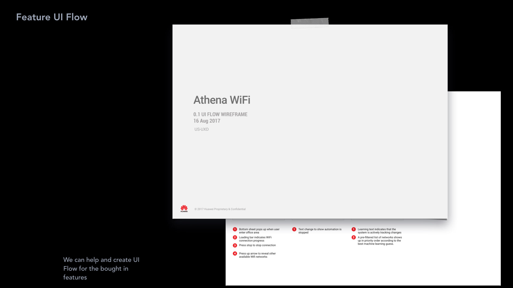The image size is (513, 288).
Task: Click the Huawei logo on the cover slide
Action: pyautogui.click(x=184, y=209)
